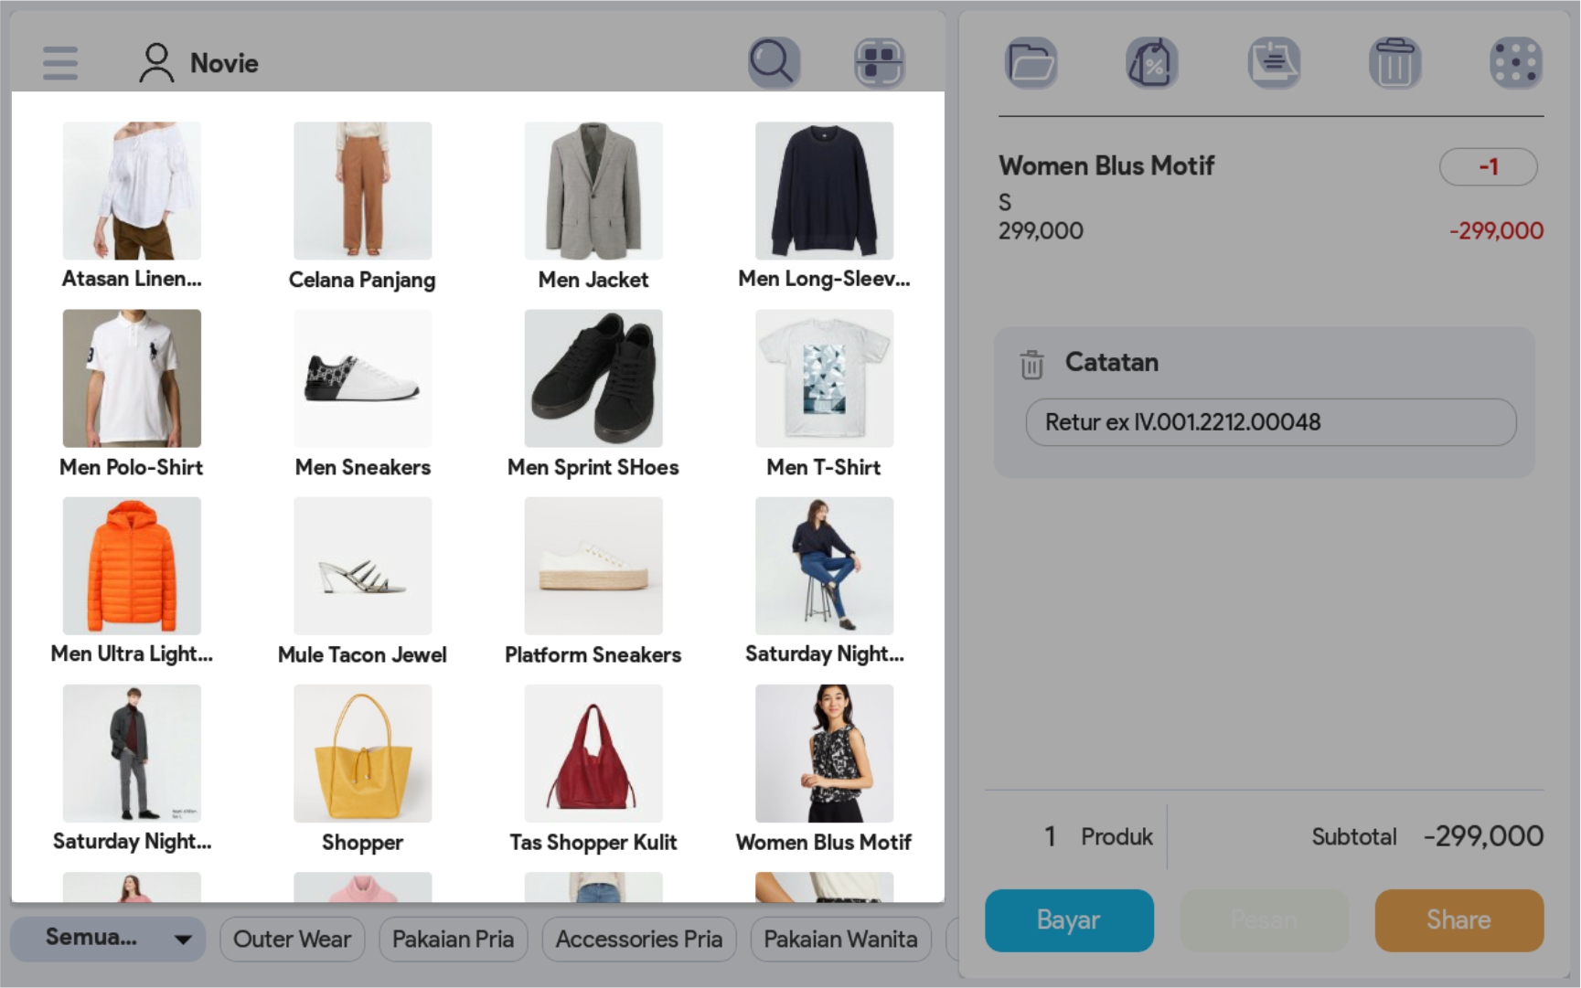The image size is (1581, 988).
Task: Apply discount using price tag icon
Action: 1151,63
